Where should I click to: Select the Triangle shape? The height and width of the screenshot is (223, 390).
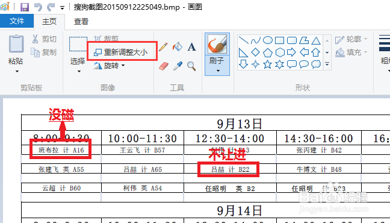(x=316, y=40)
